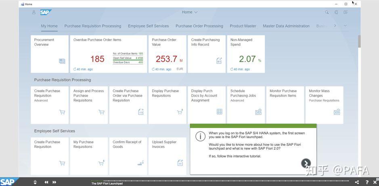Click the Open Net Value 4.45M row

(x=128, y=58)
